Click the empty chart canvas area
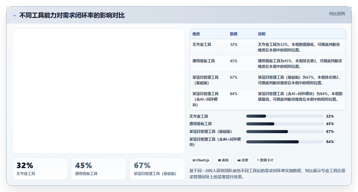358x192 pixels. 98,91
